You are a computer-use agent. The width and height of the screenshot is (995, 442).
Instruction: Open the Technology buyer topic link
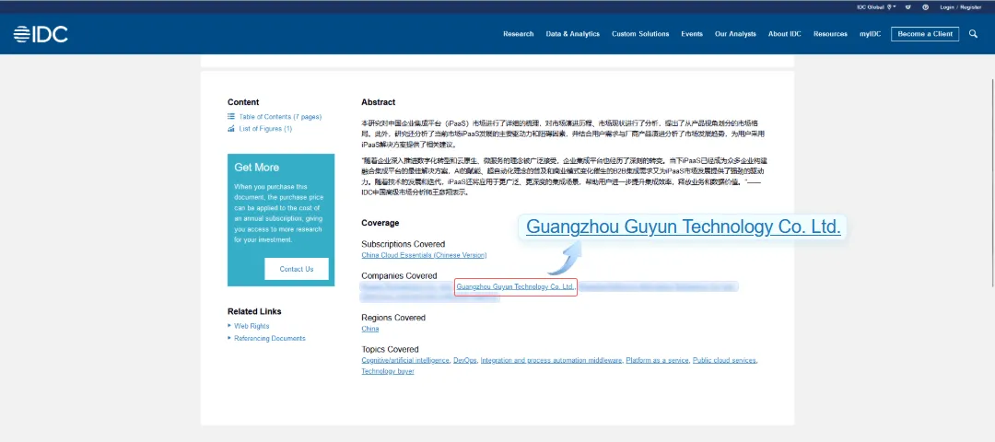point(388,371)
